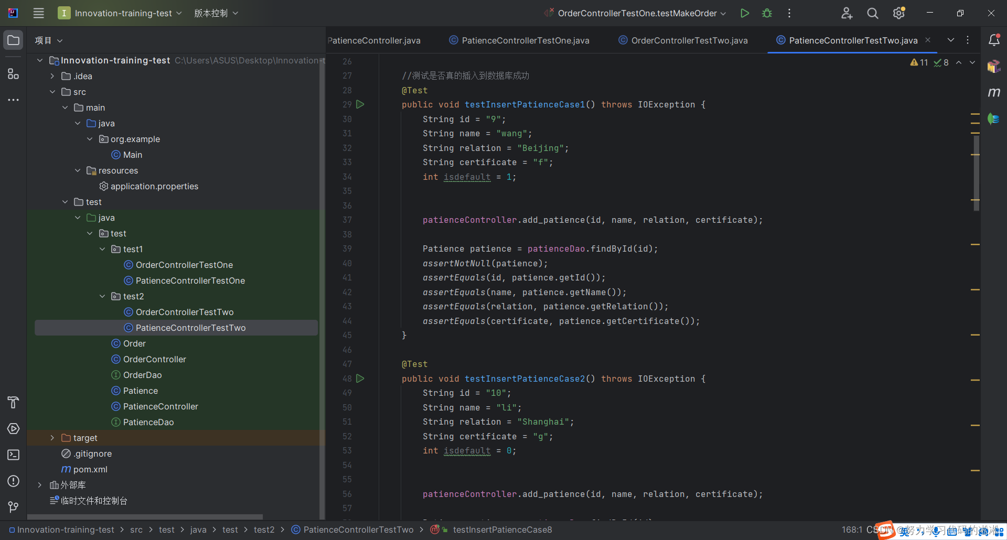Screen dimensions: 1007x540
Task: Switch to PatienceControllerTestOne.java tab
Action: 519,40
